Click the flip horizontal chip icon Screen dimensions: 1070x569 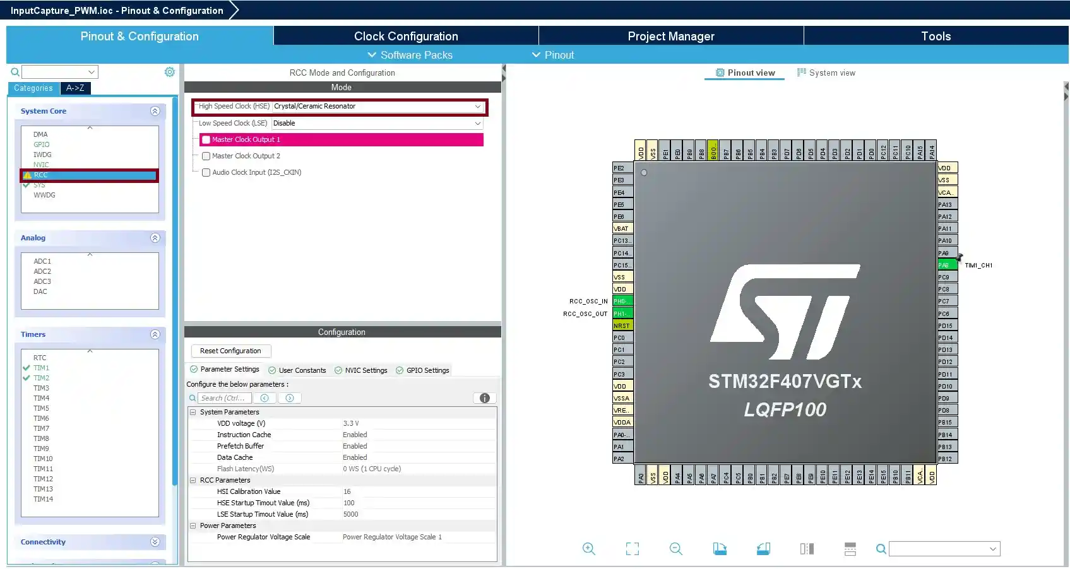tap(807, 549)
